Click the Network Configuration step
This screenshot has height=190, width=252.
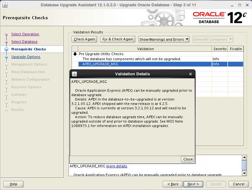coord(30,79)
